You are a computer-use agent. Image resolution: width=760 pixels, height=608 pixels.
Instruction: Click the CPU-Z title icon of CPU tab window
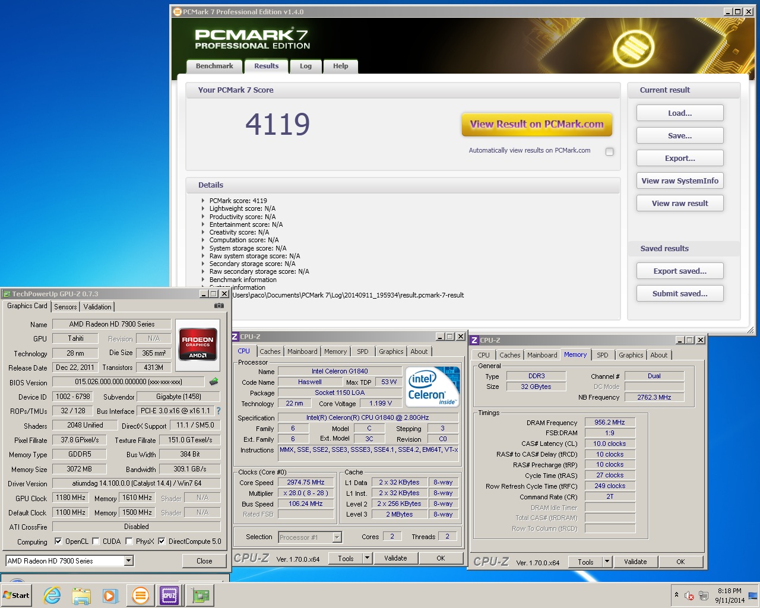click(x=235, y=337)
